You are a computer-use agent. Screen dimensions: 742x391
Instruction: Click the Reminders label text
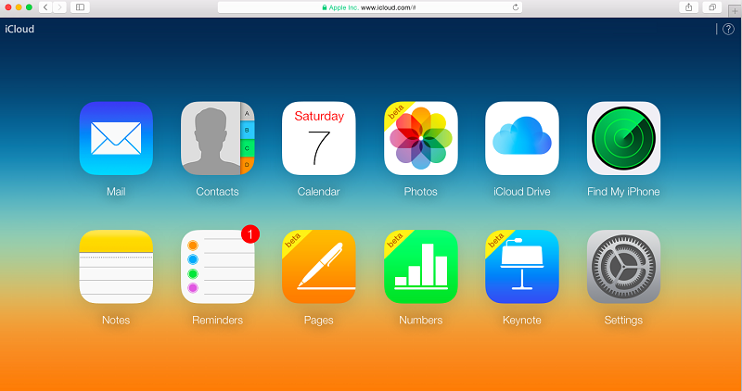217,320
